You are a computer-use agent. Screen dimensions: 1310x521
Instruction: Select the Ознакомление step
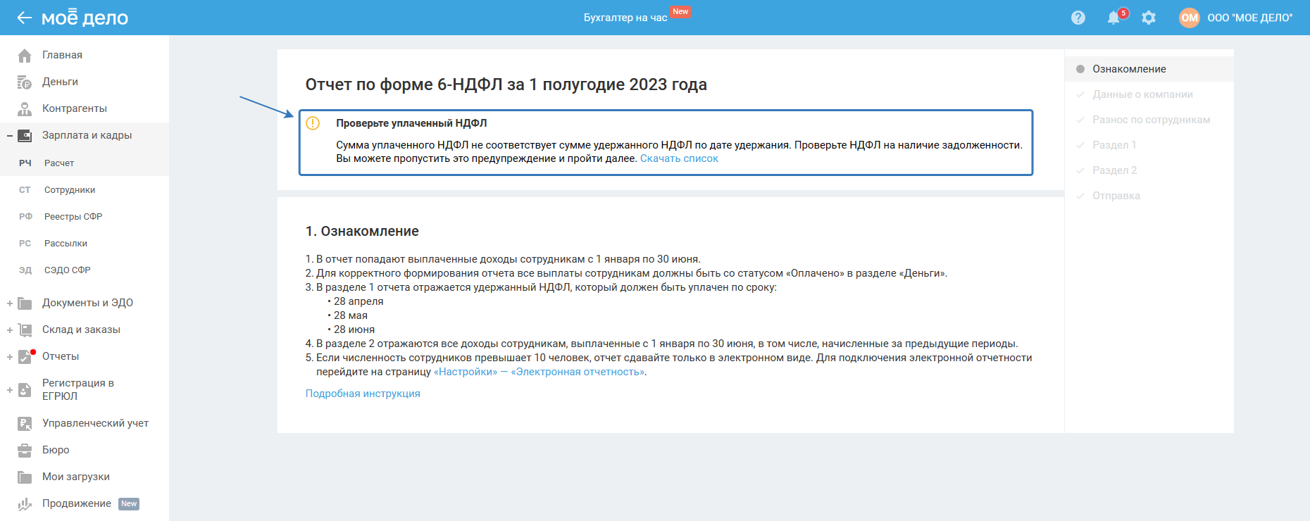(x=1129, y=69)
